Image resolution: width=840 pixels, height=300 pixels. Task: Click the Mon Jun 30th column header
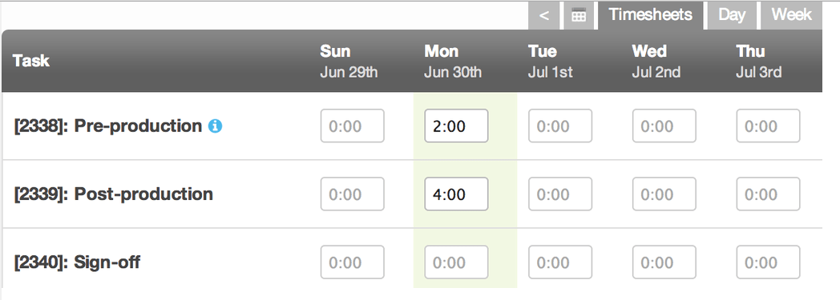453,61
